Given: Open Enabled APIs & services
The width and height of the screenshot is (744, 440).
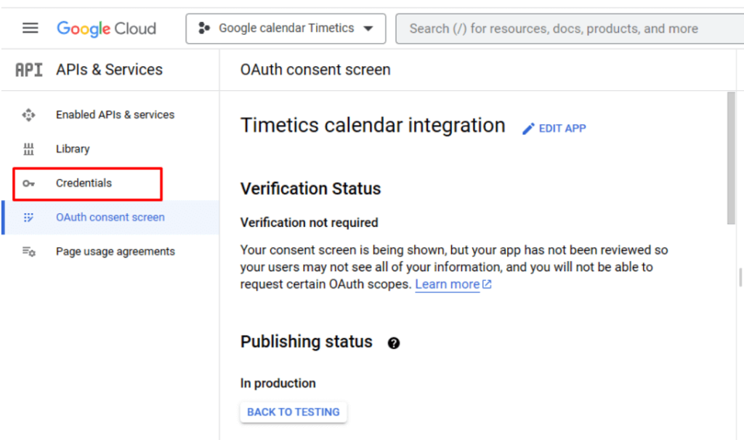Looking at the screenshot, I should (115, 115).
